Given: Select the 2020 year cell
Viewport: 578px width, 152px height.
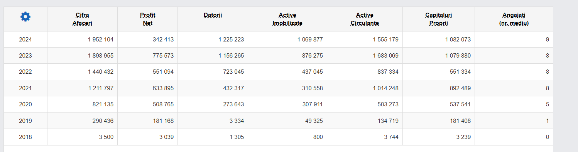Looking at the screenshot, I should click(25, 104).
